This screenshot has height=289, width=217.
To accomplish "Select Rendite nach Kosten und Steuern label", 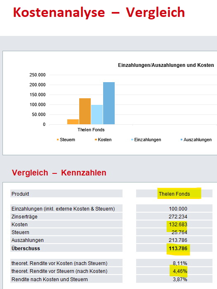I will coord(50,280).
